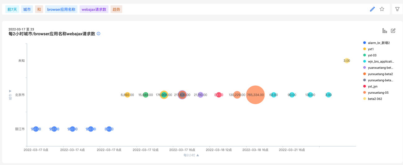This screenshot has height=165, width=403.
Task: Click the webajax请求数 metric tag
Action: (94, 9)
